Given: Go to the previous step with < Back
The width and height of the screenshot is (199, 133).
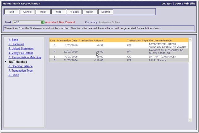Looking at the screenshot, I should (x=74, y=12).
